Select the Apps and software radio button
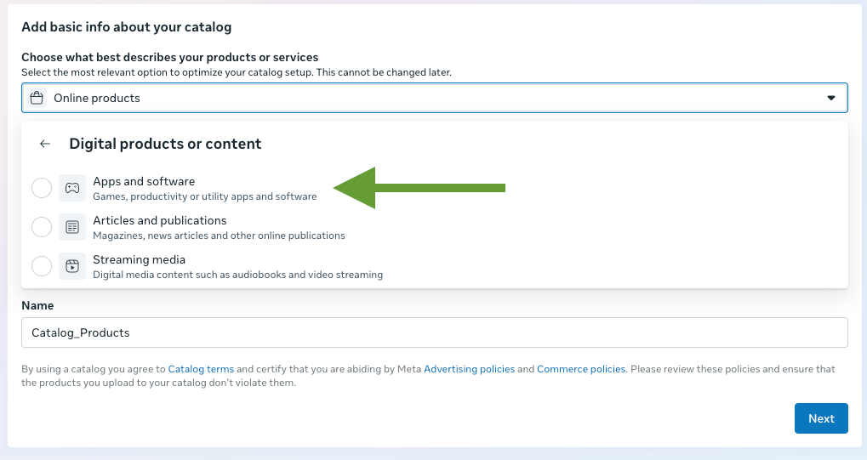This screenshot has height=460, width=867. coord(42,188)
